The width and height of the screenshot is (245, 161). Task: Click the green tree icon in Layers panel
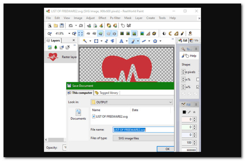(x=56, y=47)
